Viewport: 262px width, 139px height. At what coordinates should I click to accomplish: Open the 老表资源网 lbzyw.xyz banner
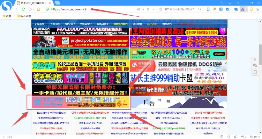pyautogui.click(x=80, y=78)
